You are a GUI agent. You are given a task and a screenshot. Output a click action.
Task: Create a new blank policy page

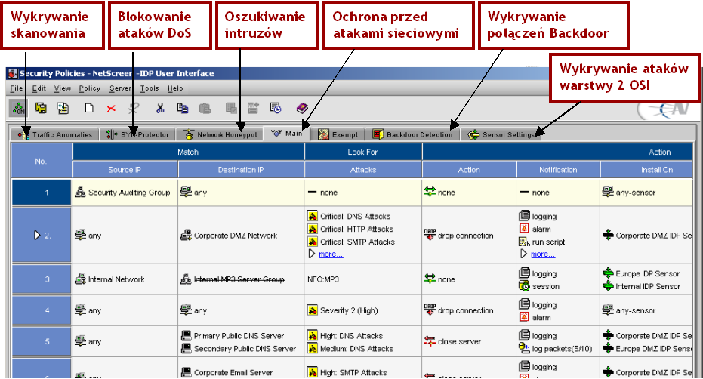point(89,108)
